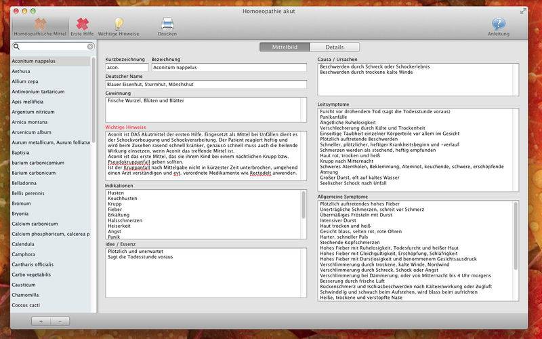Select Calcium phosphoricum in list
The width and height of the screenshot is (542, 339).
pos(51,234)
